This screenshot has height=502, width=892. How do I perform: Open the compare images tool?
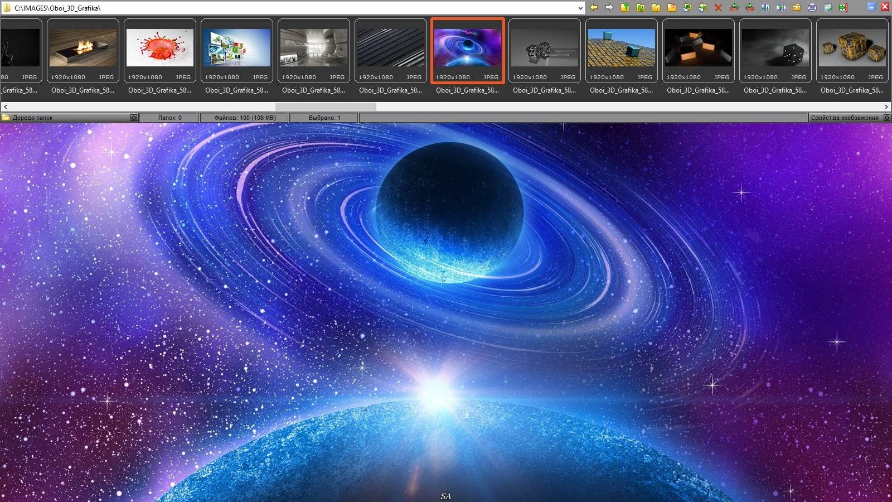pos(765,7)
